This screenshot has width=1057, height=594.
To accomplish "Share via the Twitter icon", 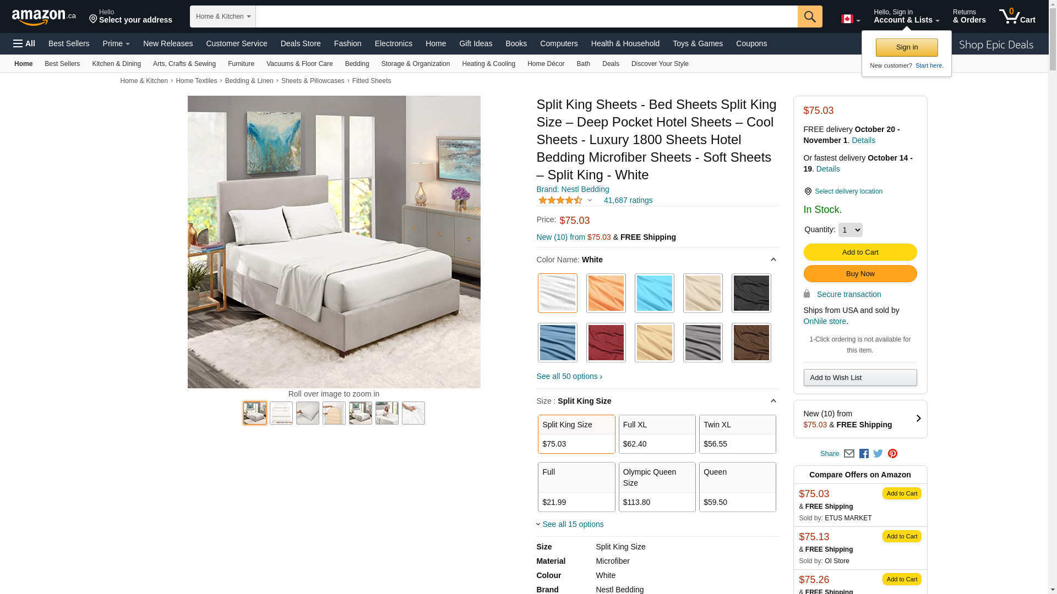I will [x=878, y=454].
